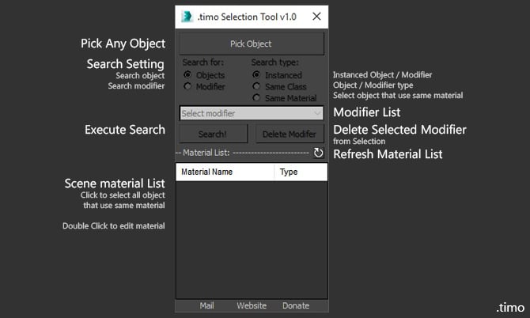
Task: Choose the Modifier search option
Action: coord(188,86)
